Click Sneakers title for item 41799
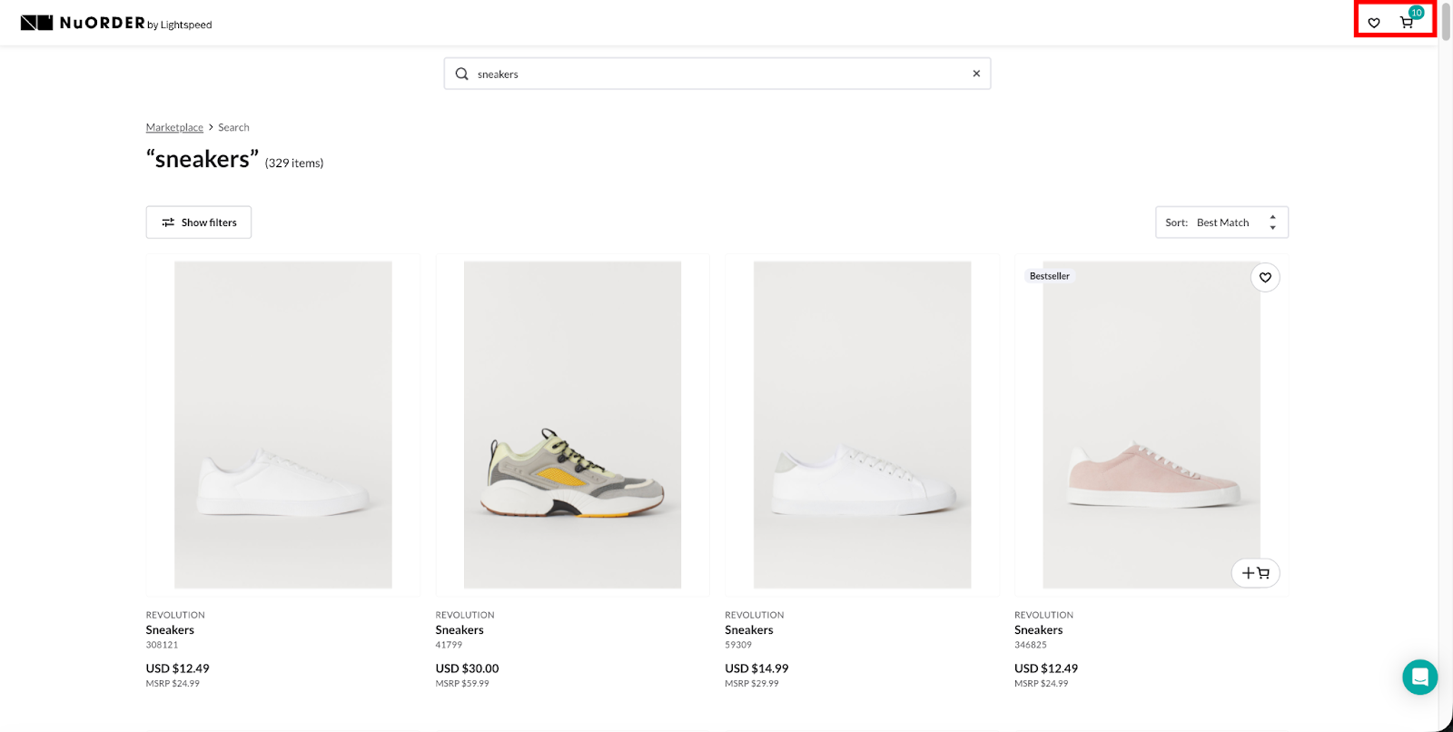Image resolution: width=1453 pixels, height=732 pixels. [460, 629]
